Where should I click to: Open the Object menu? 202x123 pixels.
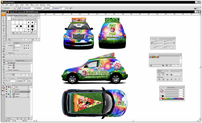click(12, 5)
